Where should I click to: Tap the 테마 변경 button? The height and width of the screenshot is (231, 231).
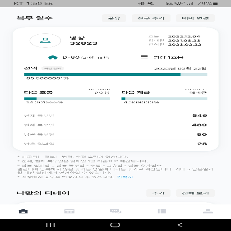pos(195,18)
